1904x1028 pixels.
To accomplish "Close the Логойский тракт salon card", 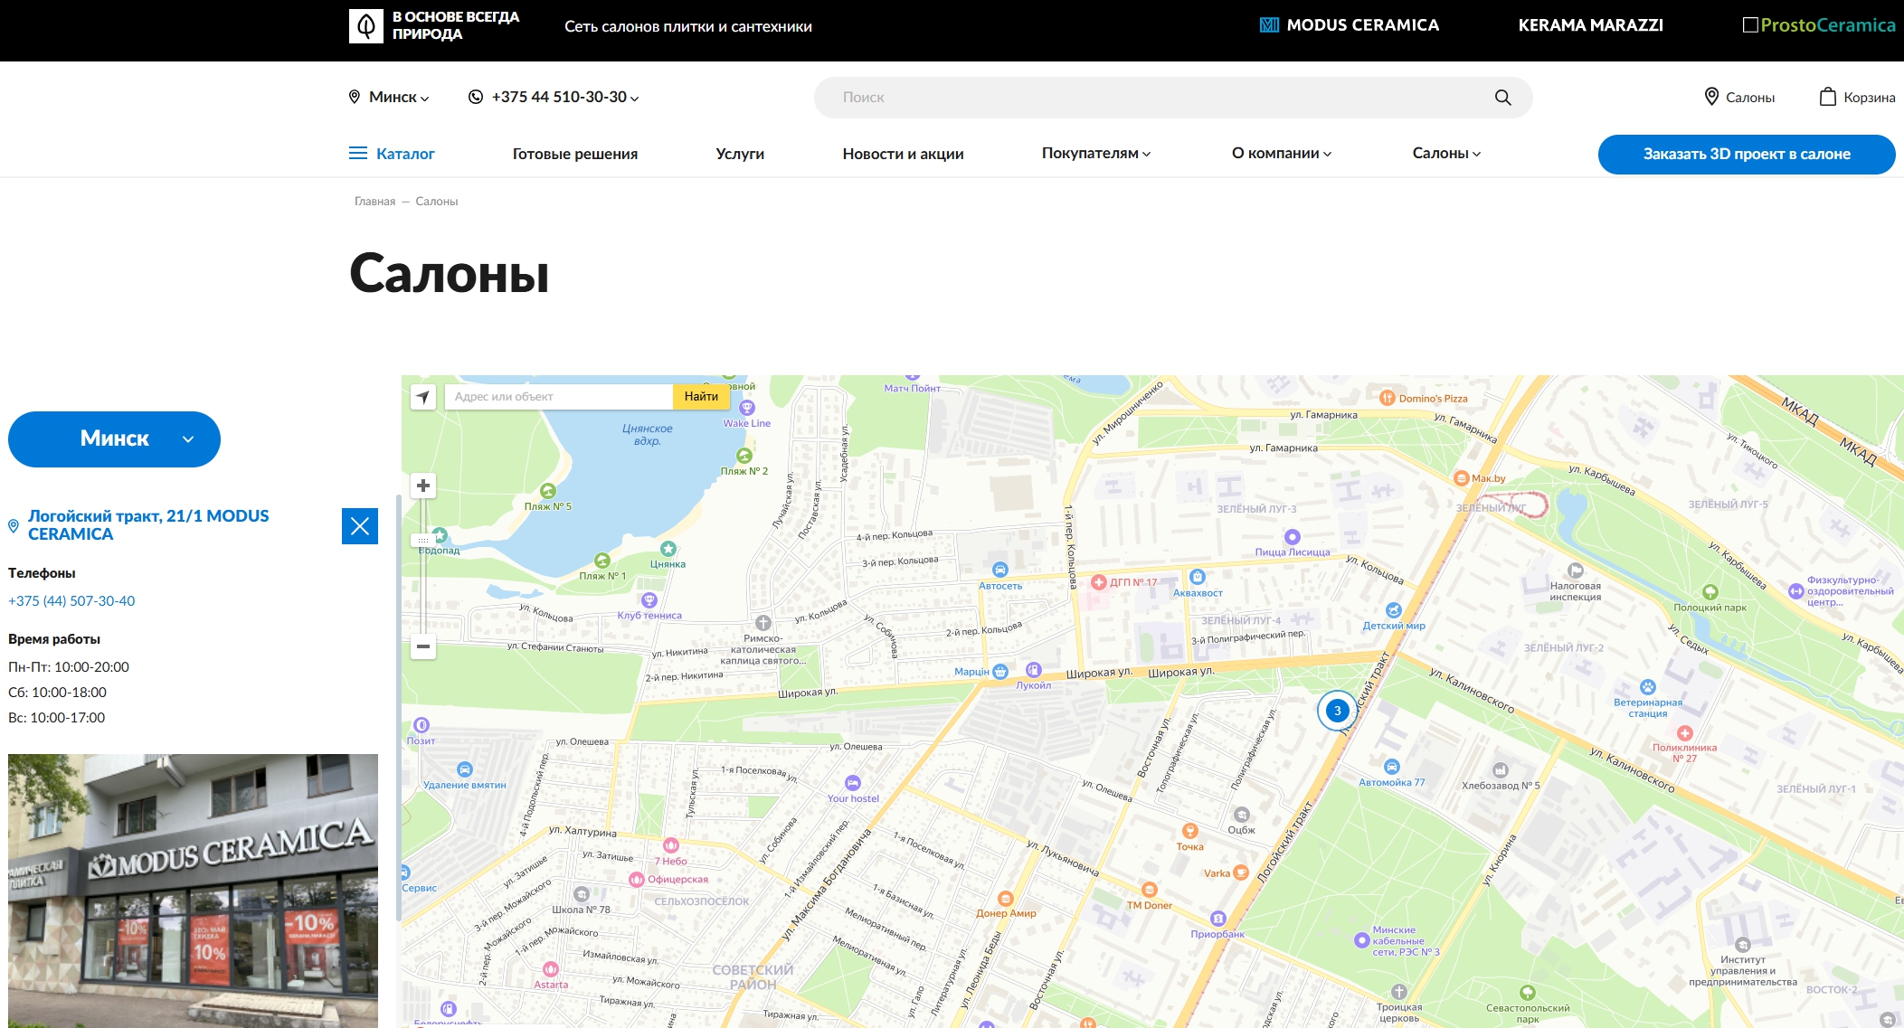I will [x=360, y=526].
